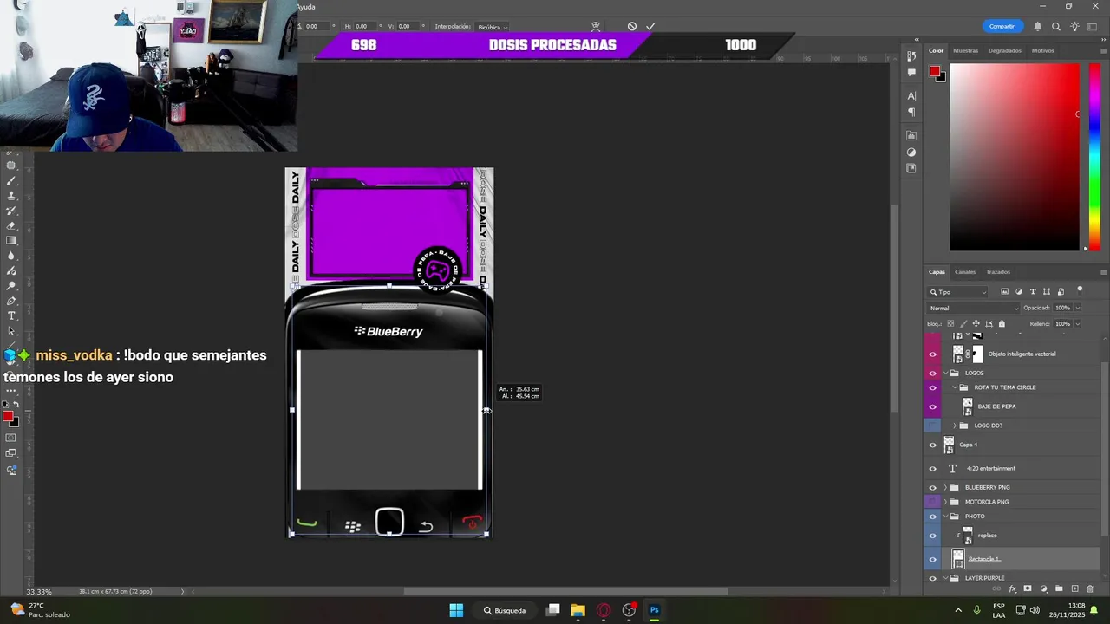Hide the Capa 4 layer
The width and height of the screenshot is (1110, 624).
[933, 445]
